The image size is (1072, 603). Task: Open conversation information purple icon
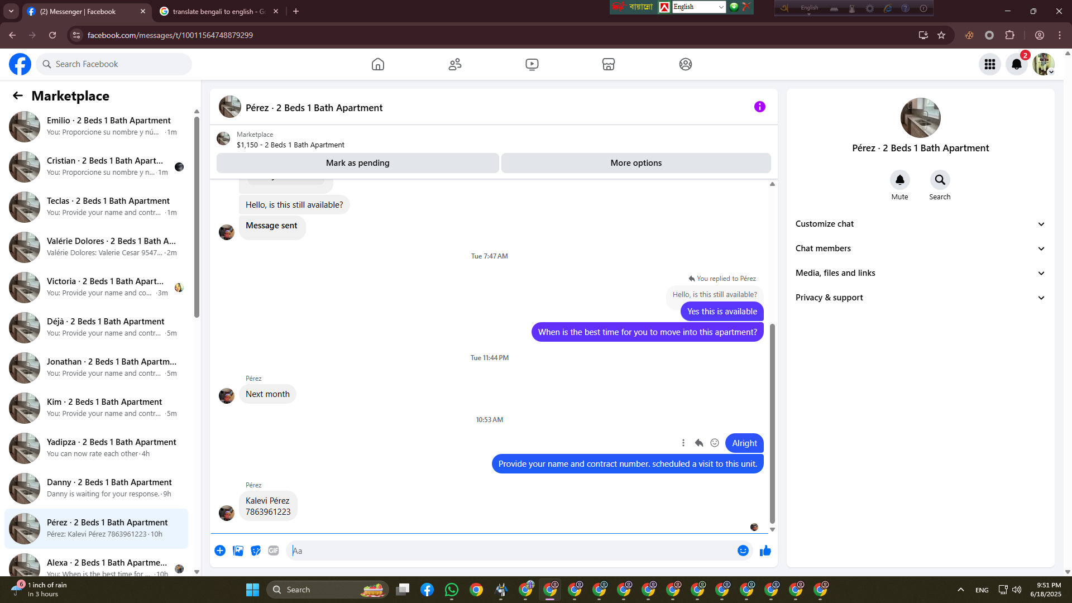(760, 107)
